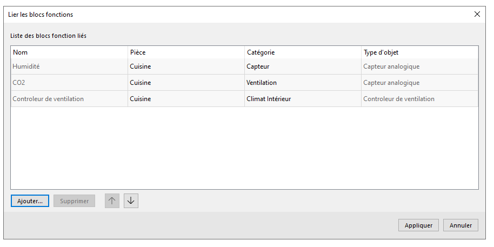Sort by the Nom column header
Viewport: 494px width, 247px height.
69,52
